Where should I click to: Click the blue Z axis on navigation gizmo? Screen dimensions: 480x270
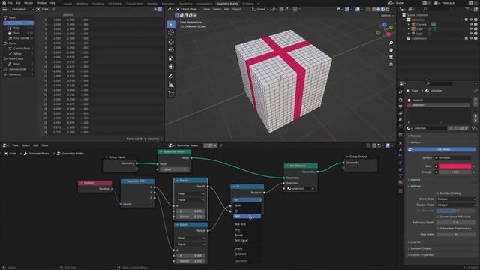[385, 25]
